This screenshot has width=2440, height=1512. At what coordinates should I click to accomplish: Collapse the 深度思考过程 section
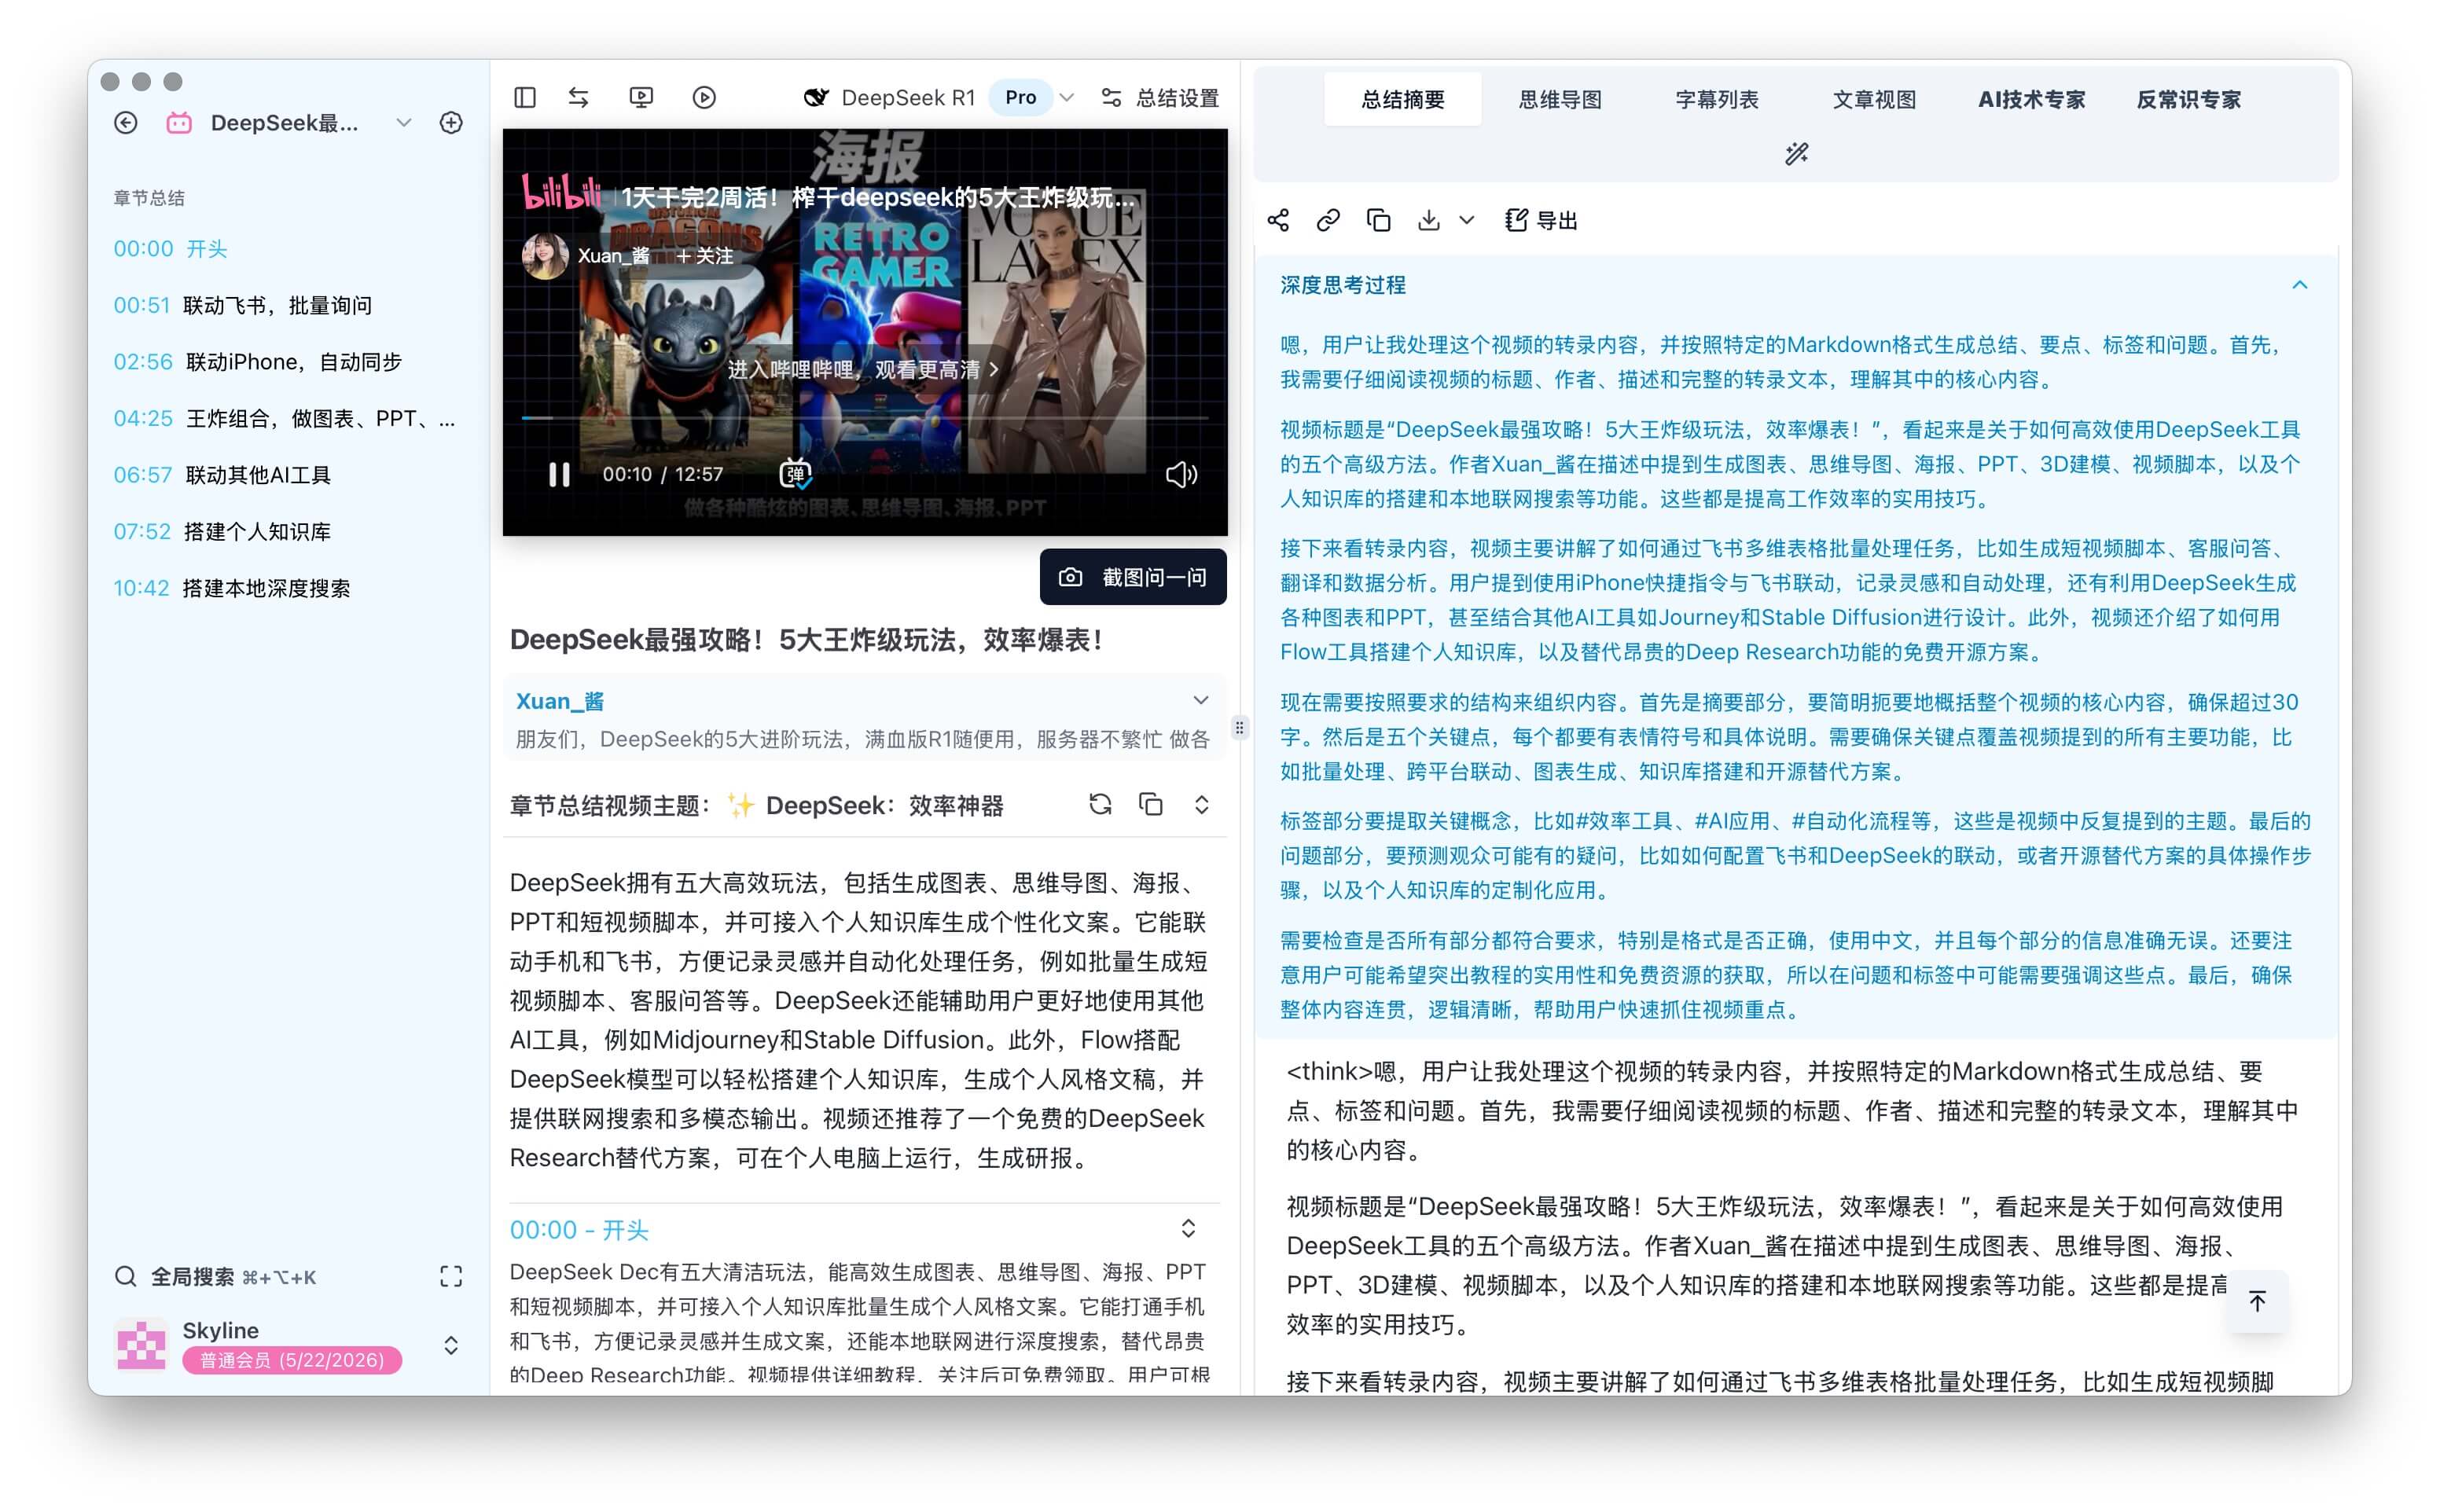2299,285
